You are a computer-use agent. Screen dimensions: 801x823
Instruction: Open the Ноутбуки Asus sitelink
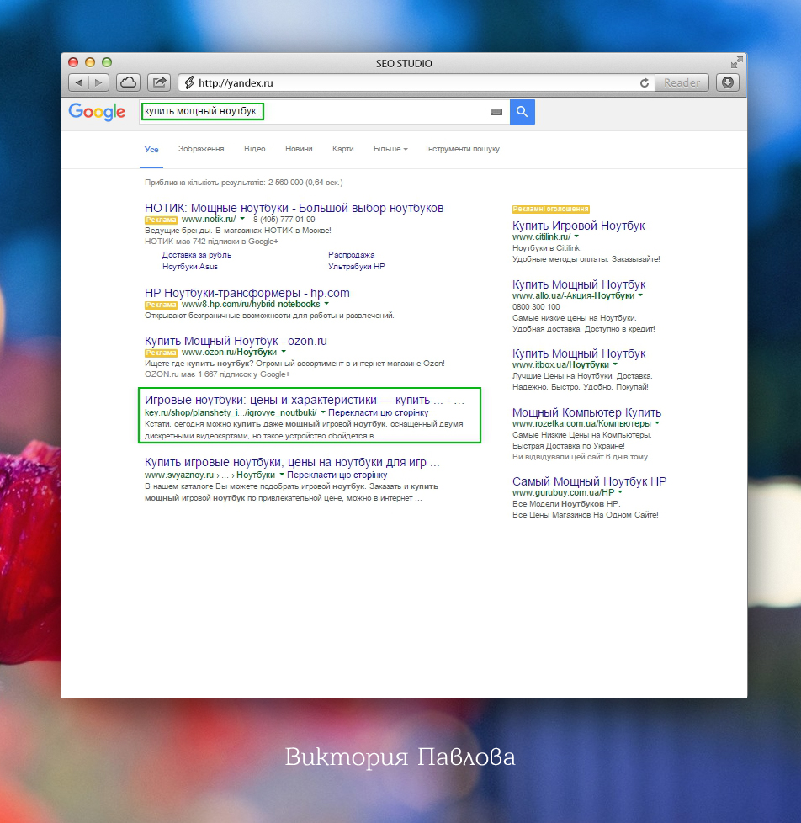tap(190, 267)
